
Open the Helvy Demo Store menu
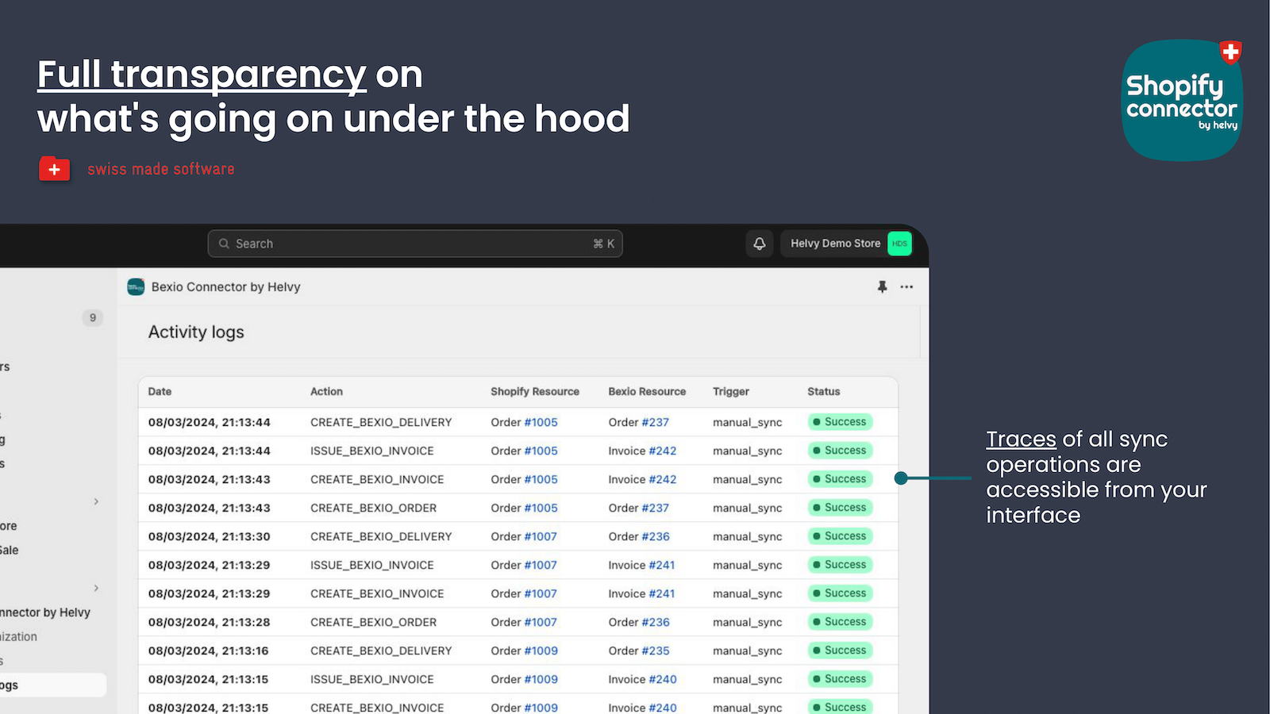point(846,244)
